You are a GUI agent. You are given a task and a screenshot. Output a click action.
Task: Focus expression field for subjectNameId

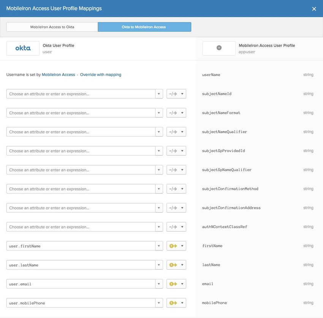(x=81, y=94)
